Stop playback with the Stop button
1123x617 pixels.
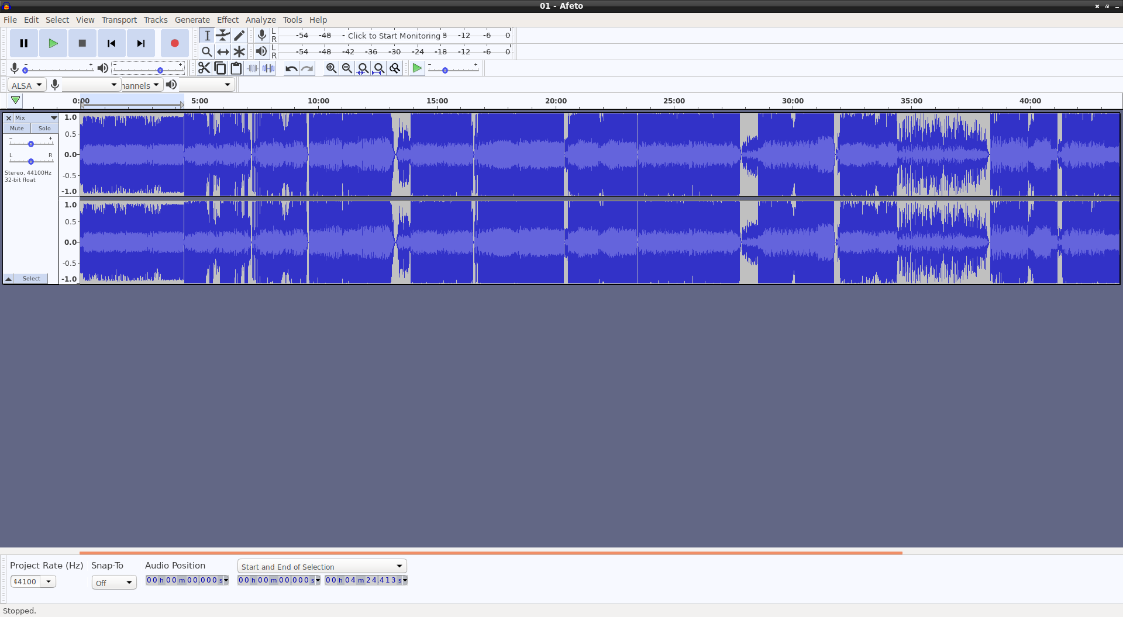(82, 43)
